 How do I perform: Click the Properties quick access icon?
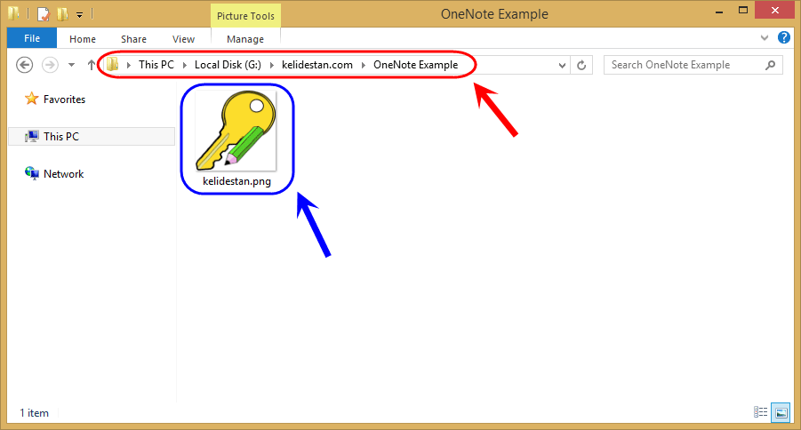[44, 14]
